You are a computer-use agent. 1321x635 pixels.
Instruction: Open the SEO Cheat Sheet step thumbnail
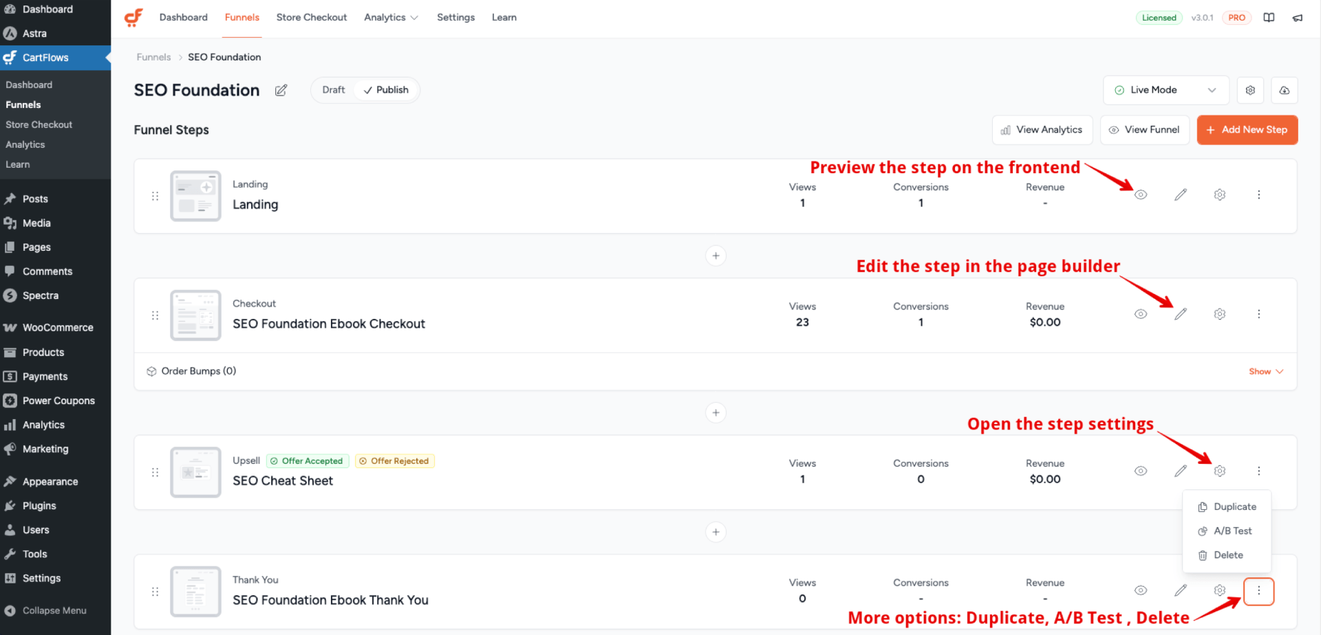pos(195,472)
